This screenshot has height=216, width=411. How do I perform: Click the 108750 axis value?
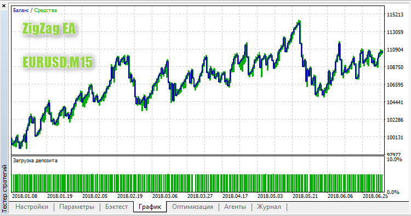pyautogui.click(x=395, y=67)
